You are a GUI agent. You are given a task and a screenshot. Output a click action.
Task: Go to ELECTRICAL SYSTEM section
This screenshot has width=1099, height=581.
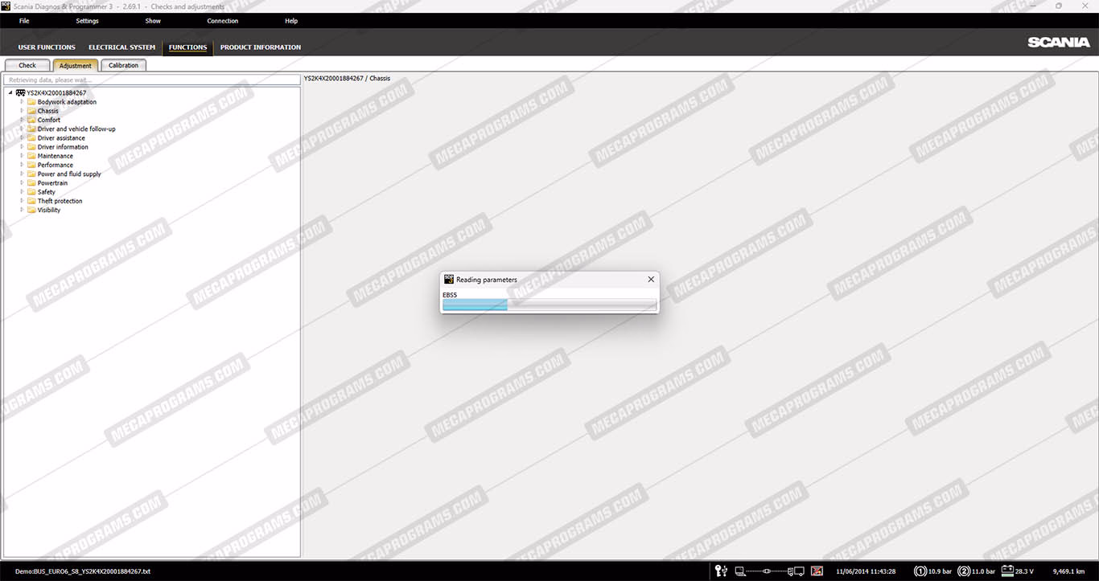tap(121, 47)
